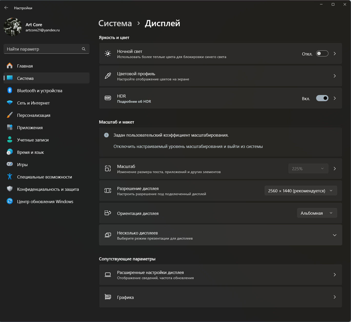Open the Графика settings row
Screen dimensions: 351x322
click(220, 297)
